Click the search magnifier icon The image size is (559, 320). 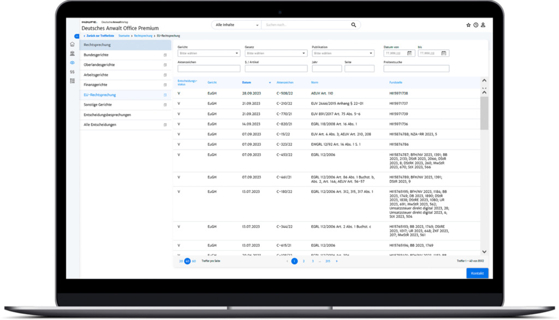click(x=353, y=25)
